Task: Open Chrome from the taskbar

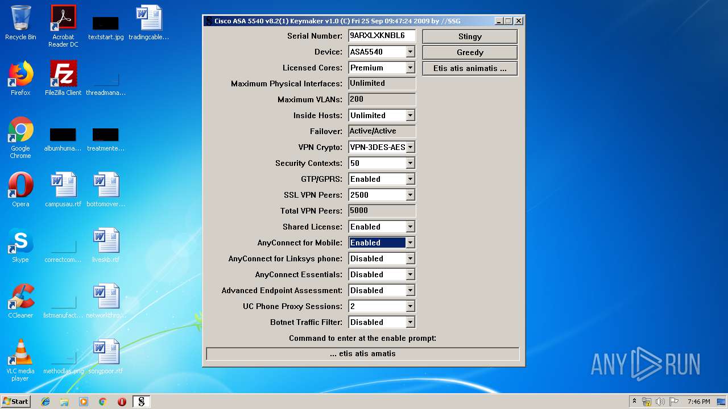Action: point(102,402)
